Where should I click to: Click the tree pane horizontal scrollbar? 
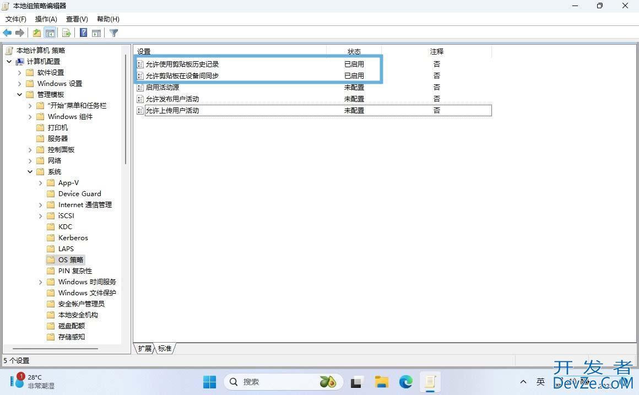(56, 349)
